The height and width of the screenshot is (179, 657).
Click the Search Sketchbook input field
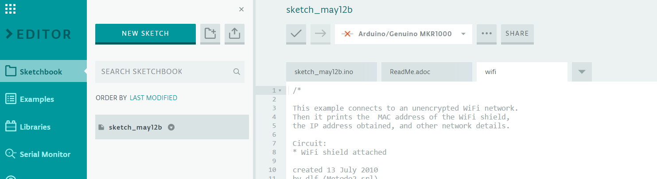(164, 71)
